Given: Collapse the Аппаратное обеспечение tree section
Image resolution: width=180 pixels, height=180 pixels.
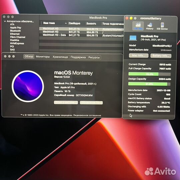Looking at the screenshot, I should point(5,21).
